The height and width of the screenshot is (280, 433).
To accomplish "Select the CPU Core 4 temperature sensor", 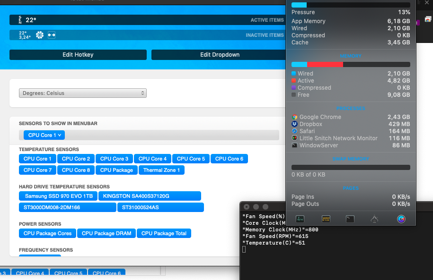I will [152, 159].
